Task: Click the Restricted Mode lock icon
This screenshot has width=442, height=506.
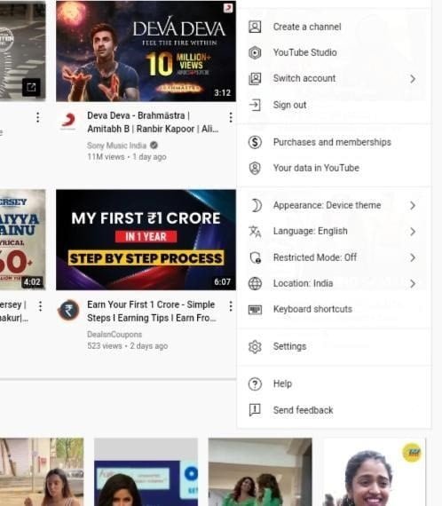Action: [x=256, y=257]
